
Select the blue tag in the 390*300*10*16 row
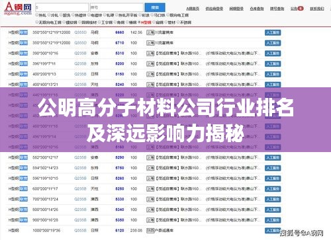[x=24, y=54]
